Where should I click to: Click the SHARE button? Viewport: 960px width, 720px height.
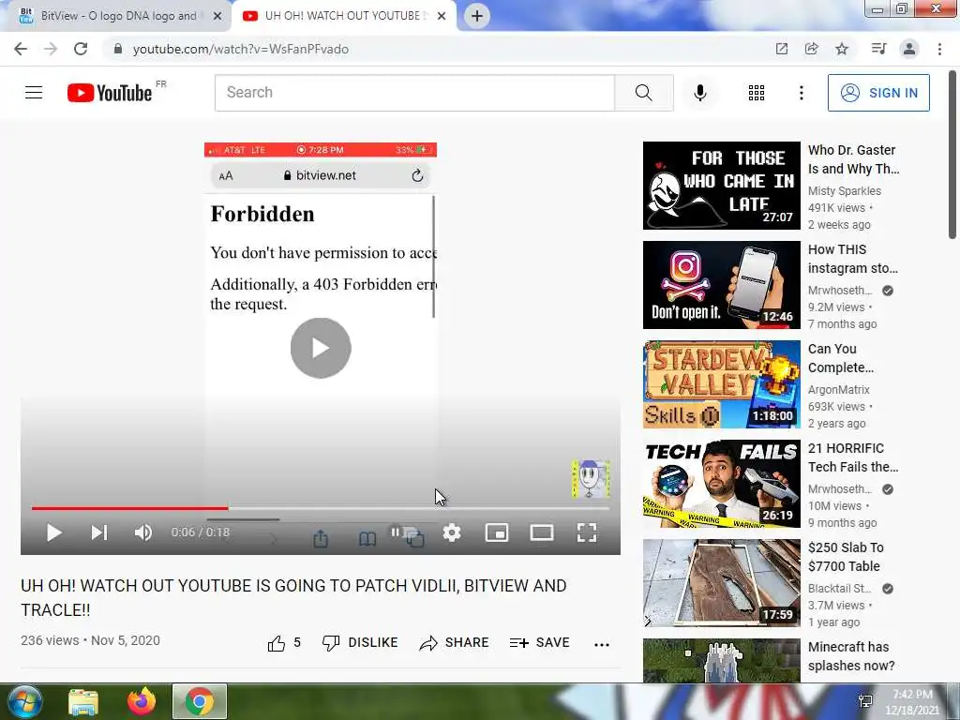click(x=454, y=643)
